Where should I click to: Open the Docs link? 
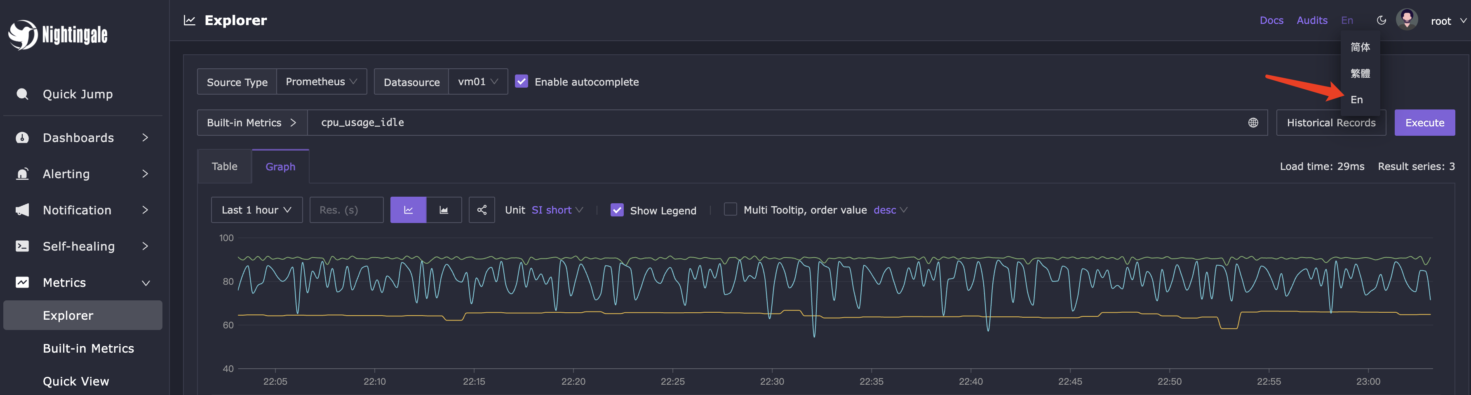(x=1271, y=21)
